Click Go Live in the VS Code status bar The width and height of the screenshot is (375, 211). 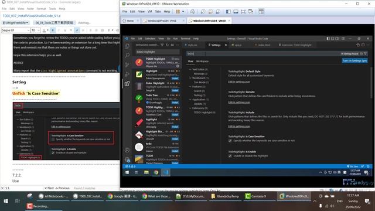pos(352,166)
